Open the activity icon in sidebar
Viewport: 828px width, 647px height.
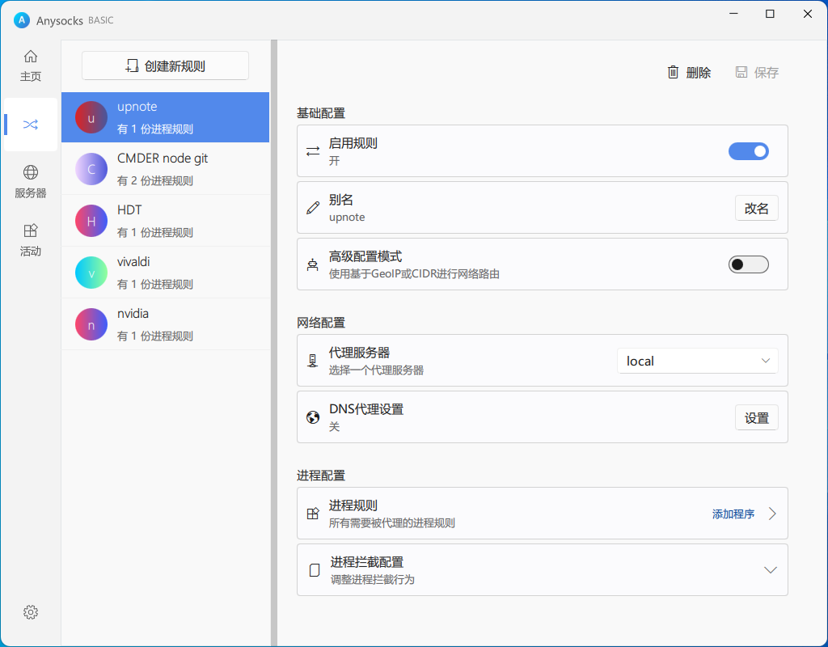point(31,231)
